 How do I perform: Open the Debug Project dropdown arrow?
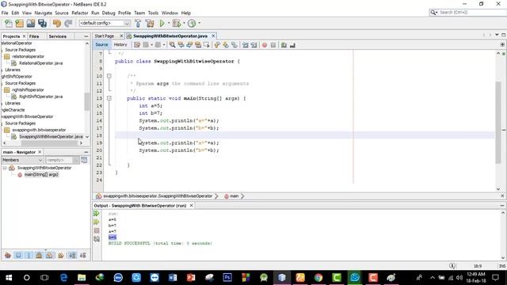(x=184, y=23)
